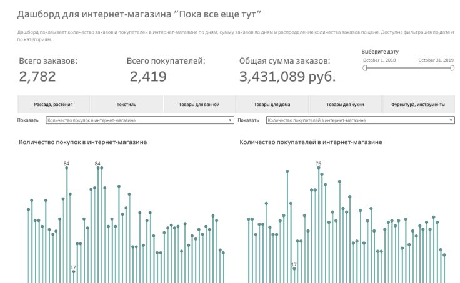Switch to Товары для дома category

272,105
